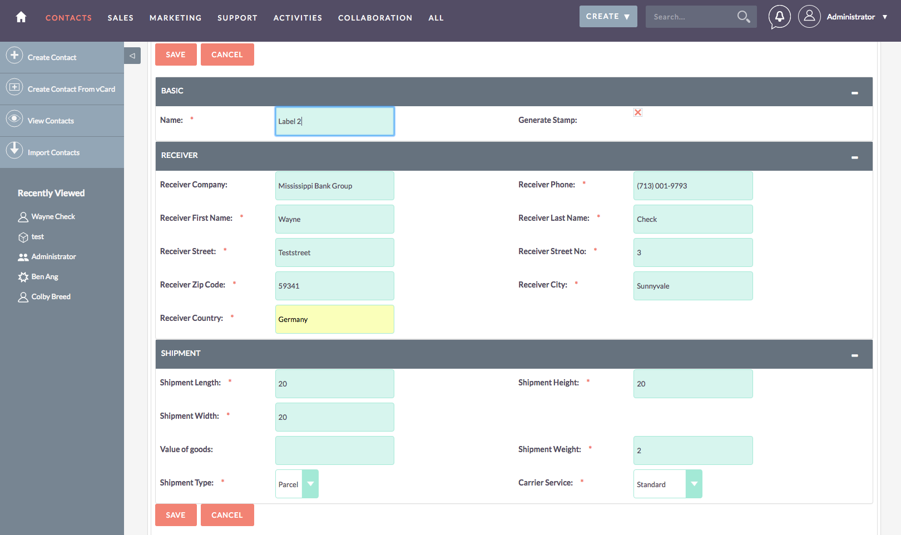Click the Create Contact plus icon
Screen dimensions: 901x535
click(x=14, y=56)
